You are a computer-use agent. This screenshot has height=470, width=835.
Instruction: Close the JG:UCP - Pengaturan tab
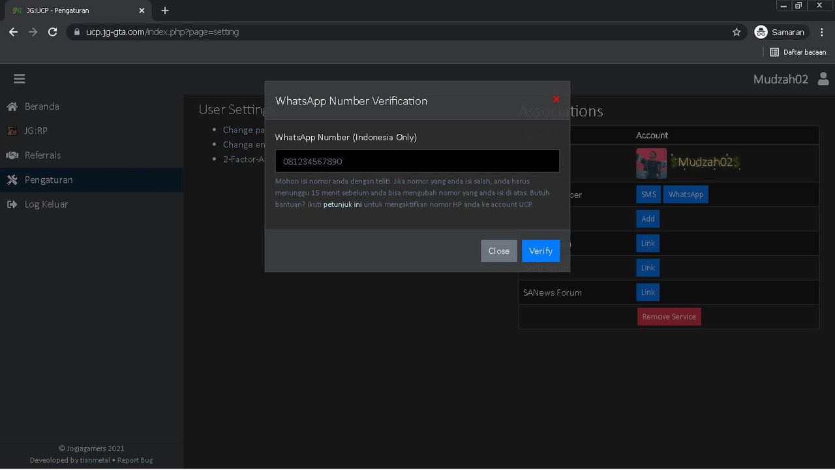click(142, 10)
